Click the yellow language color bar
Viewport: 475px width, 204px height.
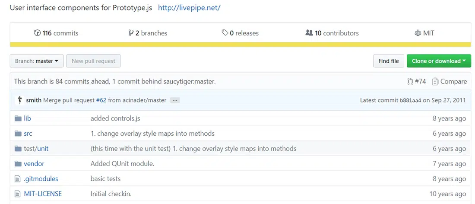pyautogui.click(x=240, y=45)
